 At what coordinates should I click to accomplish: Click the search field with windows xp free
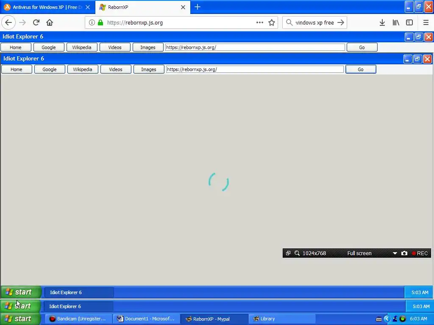pos(315,23)
